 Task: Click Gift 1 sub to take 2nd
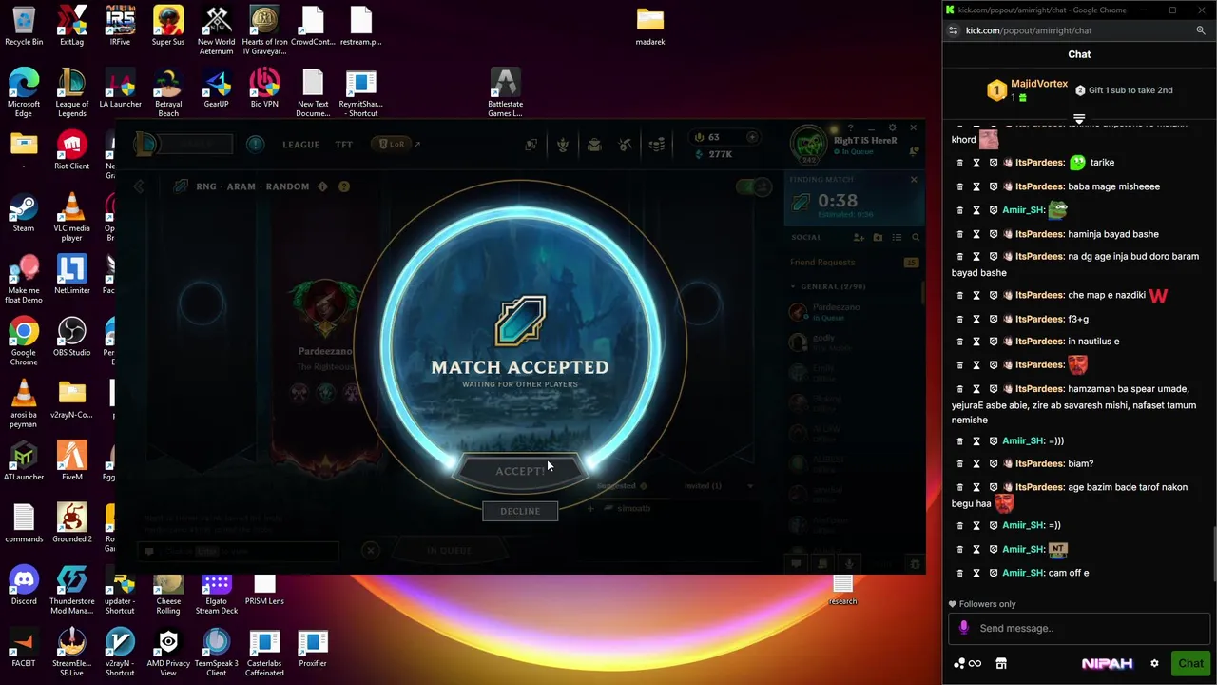(x=1124, y=90)
